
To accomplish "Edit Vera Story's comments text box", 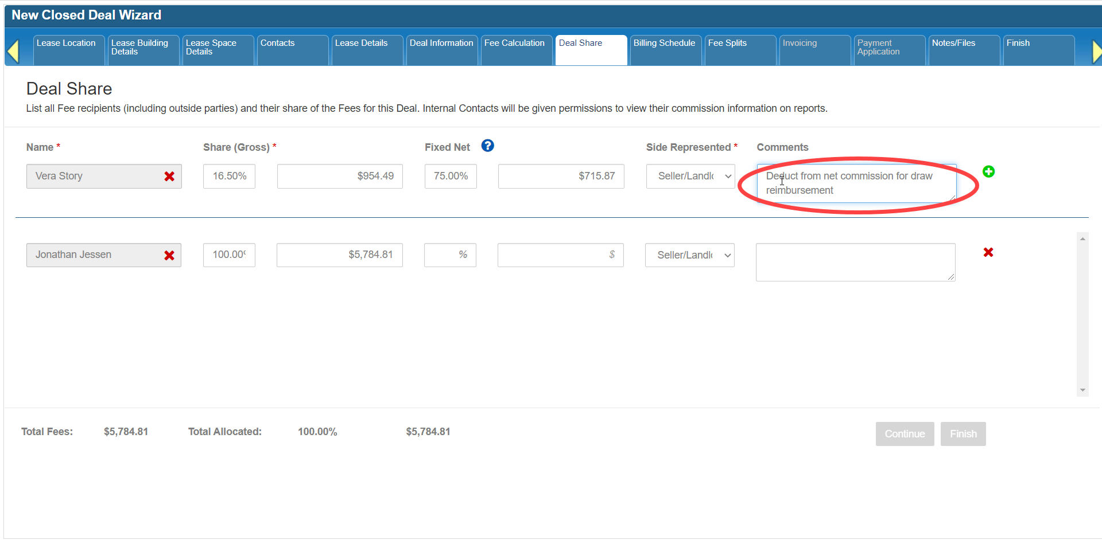I will tap(855, 183).
